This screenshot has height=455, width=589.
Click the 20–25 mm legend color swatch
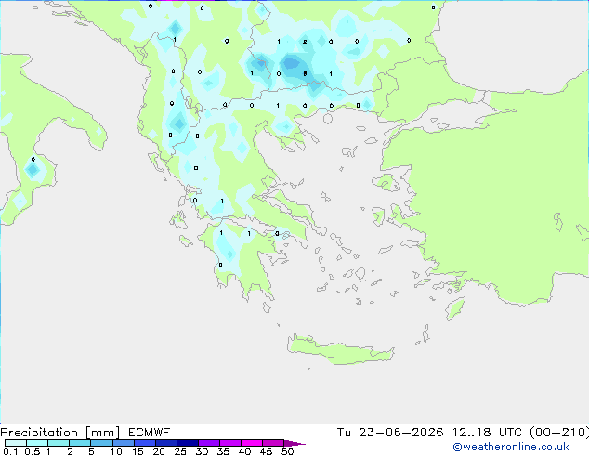click(165, 443)
